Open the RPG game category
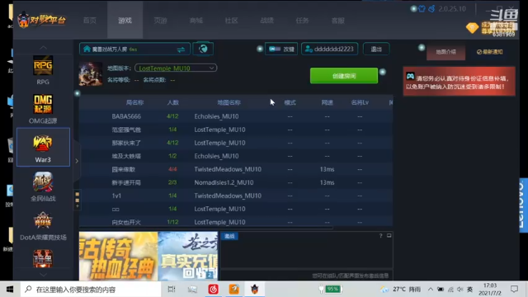 click(43, 70)
